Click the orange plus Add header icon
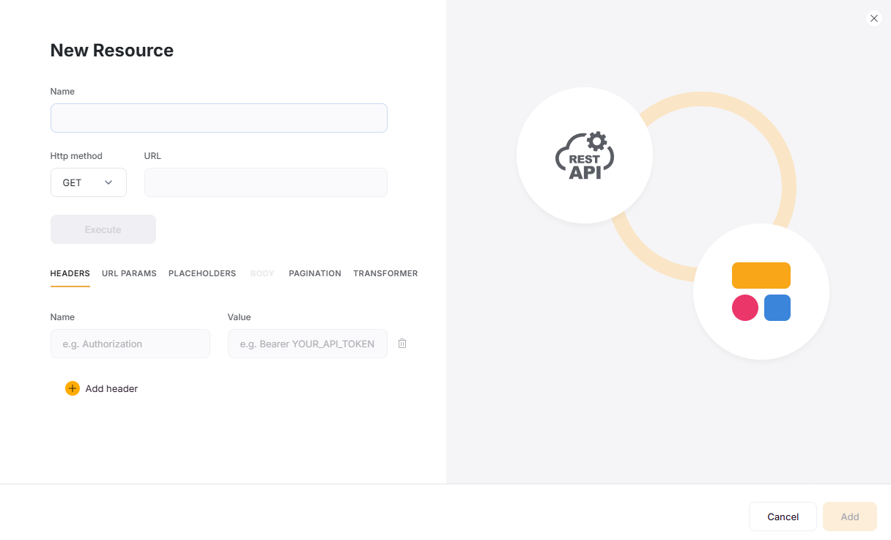 [73, 388]
